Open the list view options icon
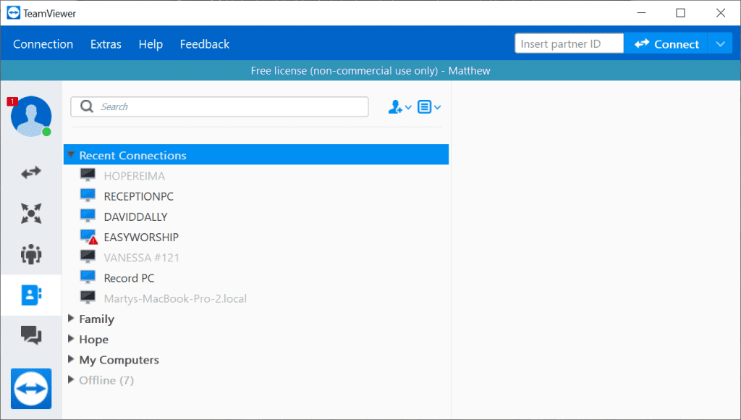The width and height of the screenshot is (741, 420). (x=424, y=107)
